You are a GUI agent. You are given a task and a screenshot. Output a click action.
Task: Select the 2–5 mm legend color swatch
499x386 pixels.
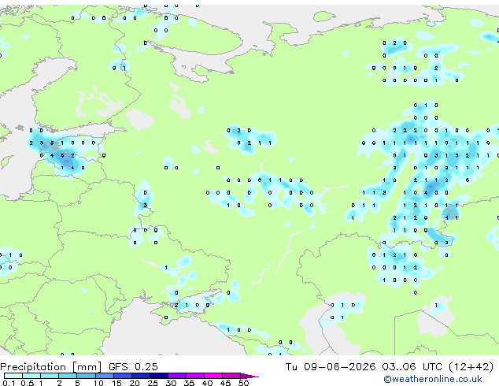[68, 376]
